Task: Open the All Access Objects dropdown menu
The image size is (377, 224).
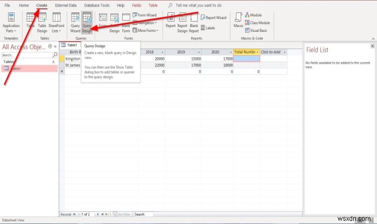Action: click(x=50, y=46)
